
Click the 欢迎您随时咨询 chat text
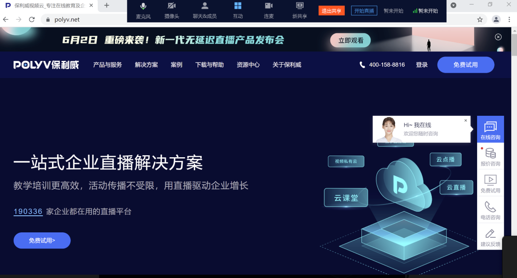pos(421,134)
